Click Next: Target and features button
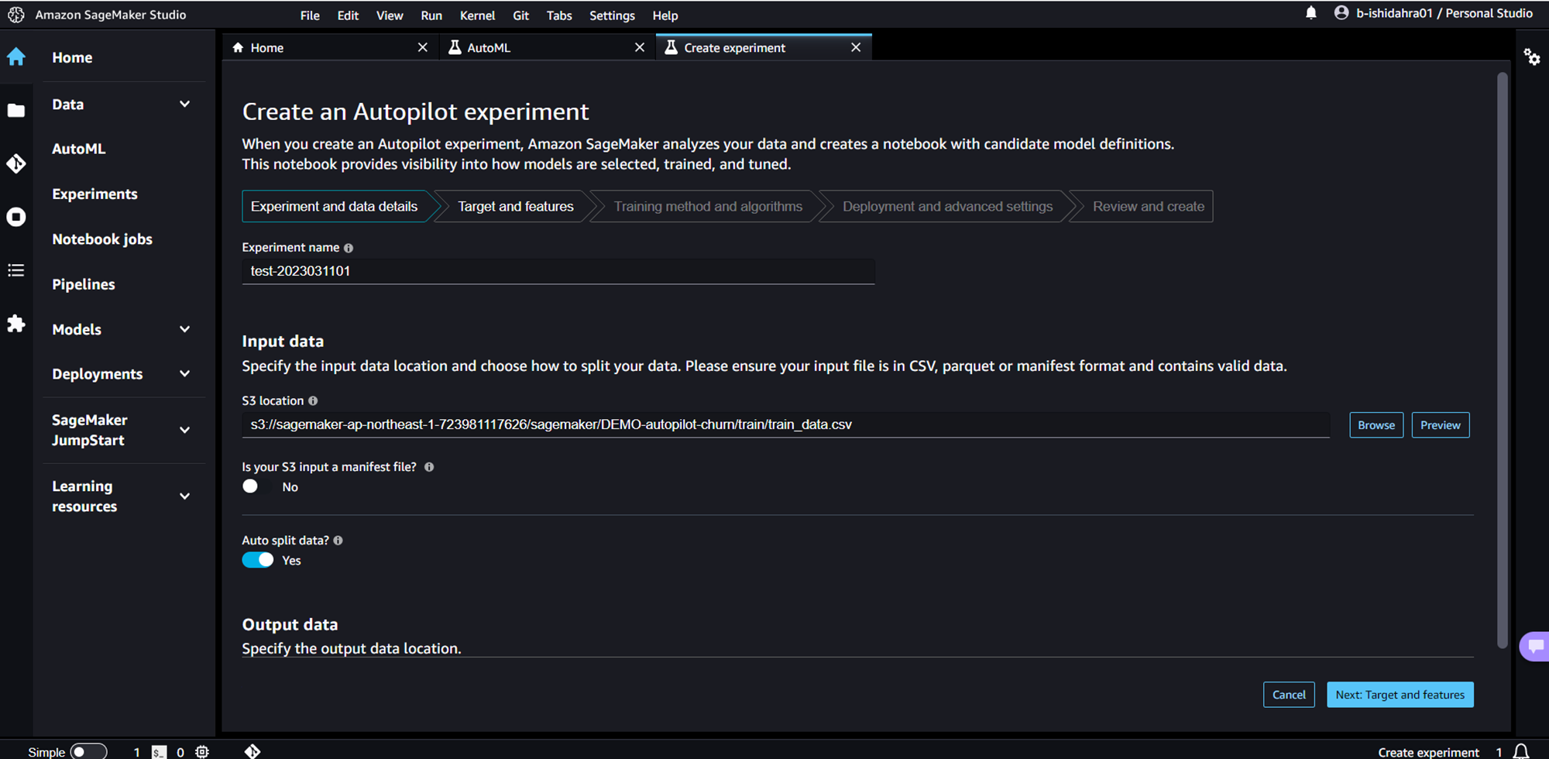The width and height of the screenshot is (1549, 759). click(1400, 695)
